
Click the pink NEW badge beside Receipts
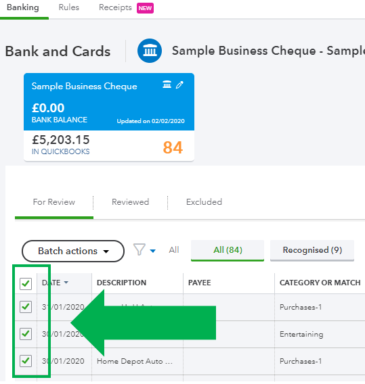click(x=145, y=8)
